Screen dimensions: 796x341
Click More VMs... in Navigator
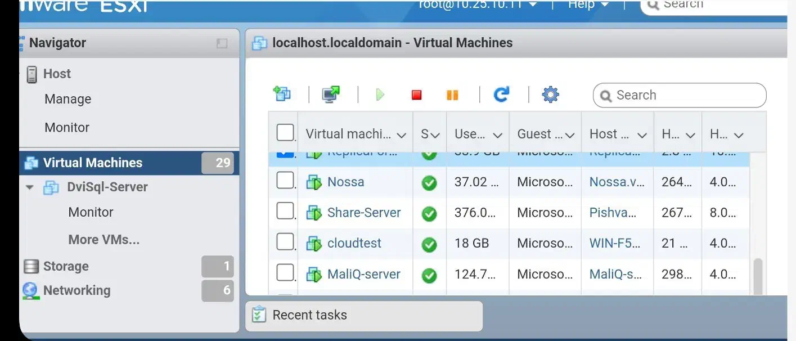tap(104, 240)
